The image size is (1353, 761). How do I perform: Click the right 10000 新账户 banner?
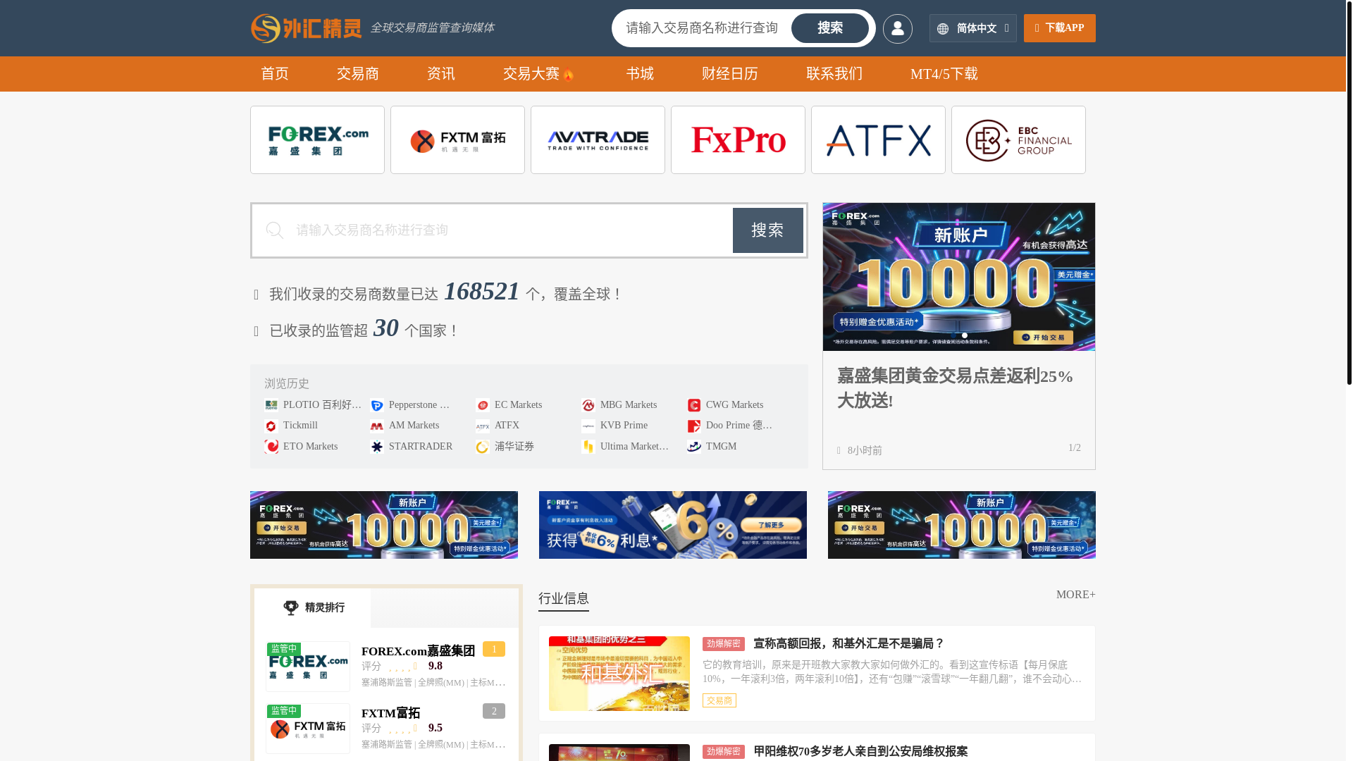(x=962, y=525)
